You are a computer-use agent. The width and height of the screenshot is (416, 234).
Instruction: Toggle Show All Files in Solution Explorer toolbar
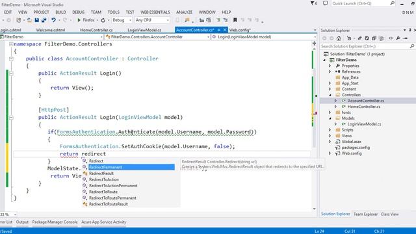pyautogui.click(x=382, y=38)
